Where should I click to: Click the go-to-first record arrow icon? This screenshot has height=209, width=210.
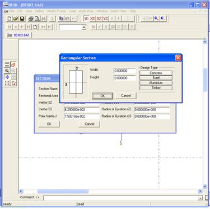point(9,27)
